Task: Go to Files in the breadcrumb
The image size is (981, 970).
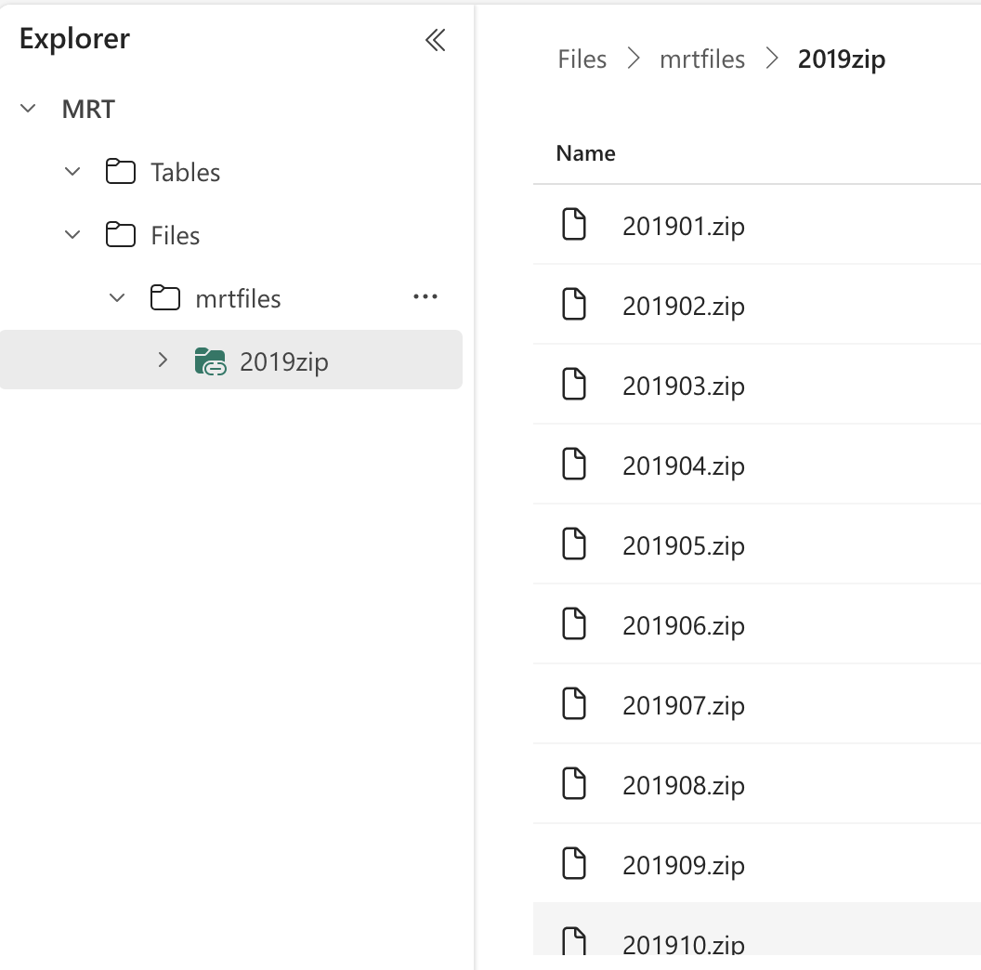Action: pyautogui.click(x=582, y=59)
